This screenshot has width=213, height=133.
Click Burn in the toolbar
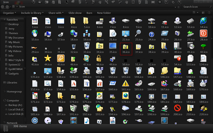point(89,13)
